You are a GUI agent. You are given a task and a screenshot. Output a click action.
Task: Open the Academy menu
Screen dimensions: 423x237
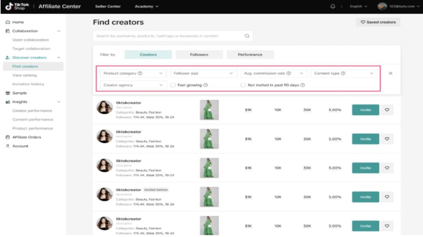pos(144,7)
